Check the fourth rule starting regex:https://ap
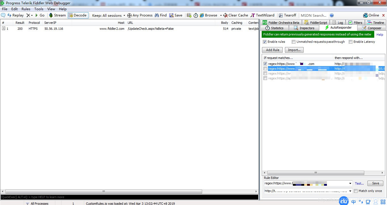 coord(265,78)
